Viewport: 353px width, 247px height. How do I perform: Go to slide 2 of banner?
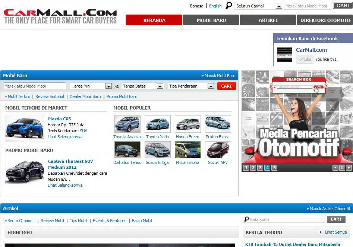[253, 168]
